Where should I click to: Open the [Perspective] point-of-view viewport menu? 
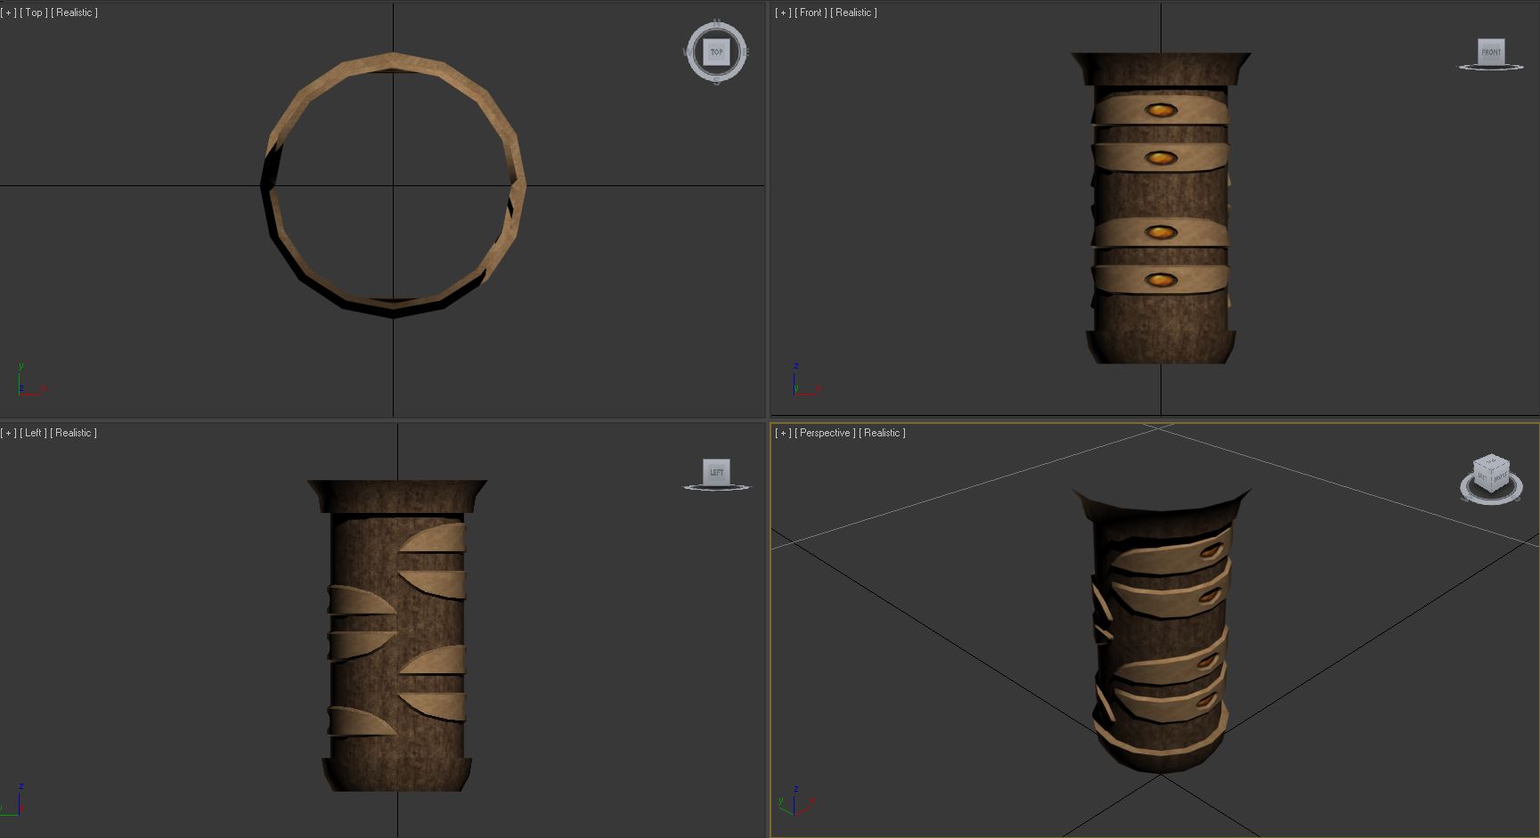(825, 433)
